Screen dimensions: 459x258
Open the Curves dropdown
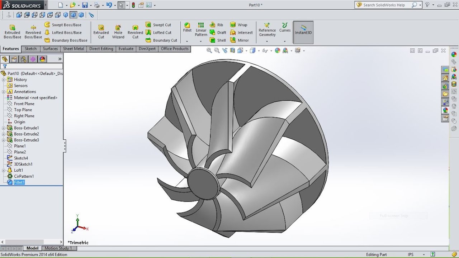(285, 41)
